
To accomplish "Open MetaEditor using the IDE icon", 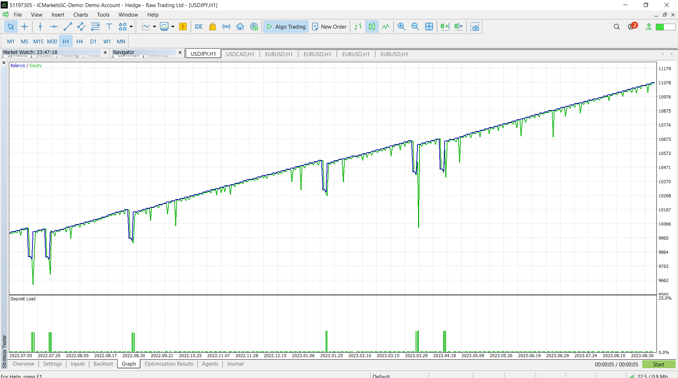I will click(x=198, y=26).
